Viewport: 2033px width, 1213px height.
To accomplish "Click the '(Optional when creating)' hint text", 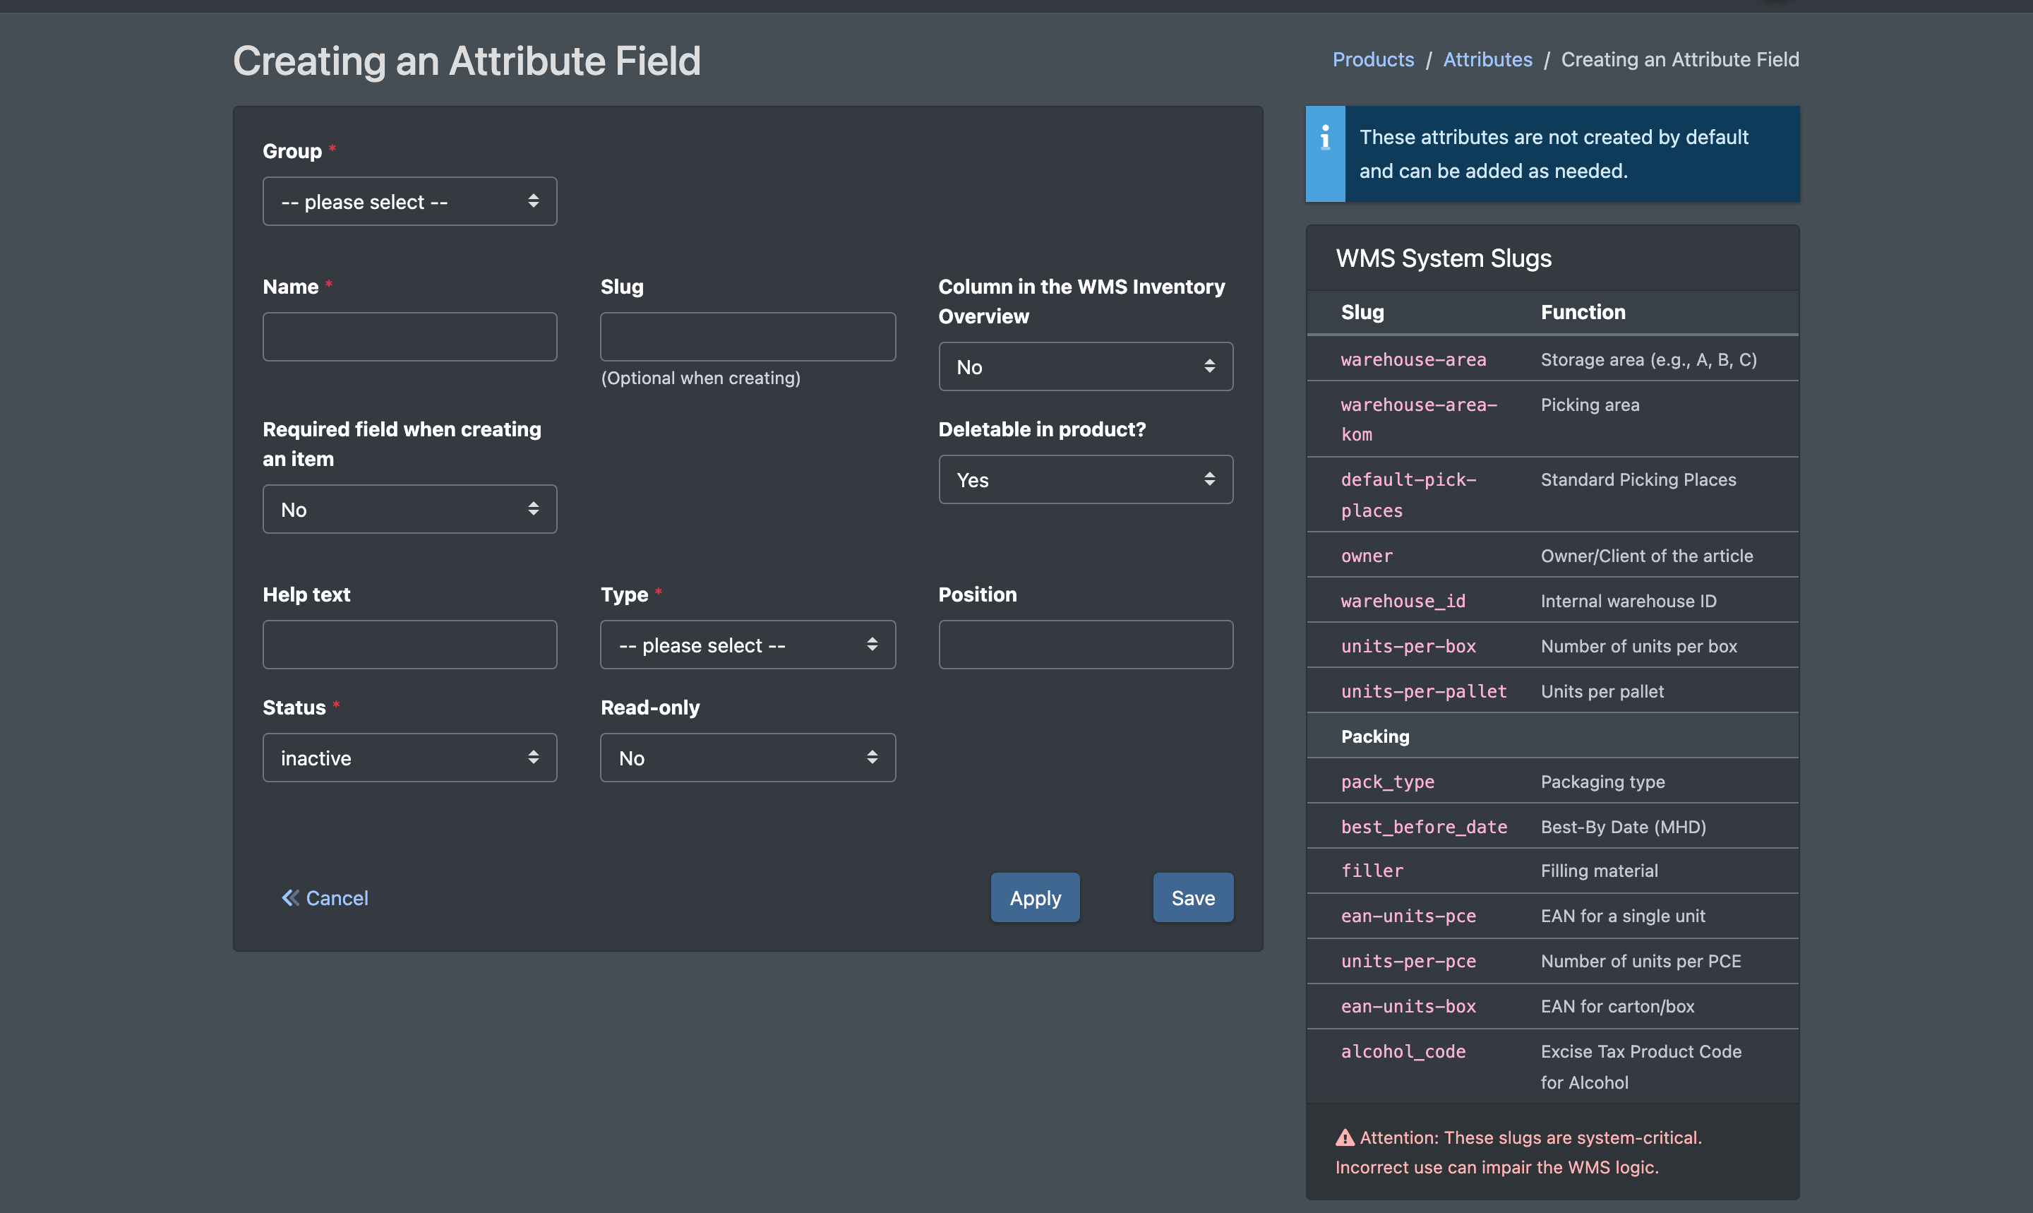I will tap(700, 378).
